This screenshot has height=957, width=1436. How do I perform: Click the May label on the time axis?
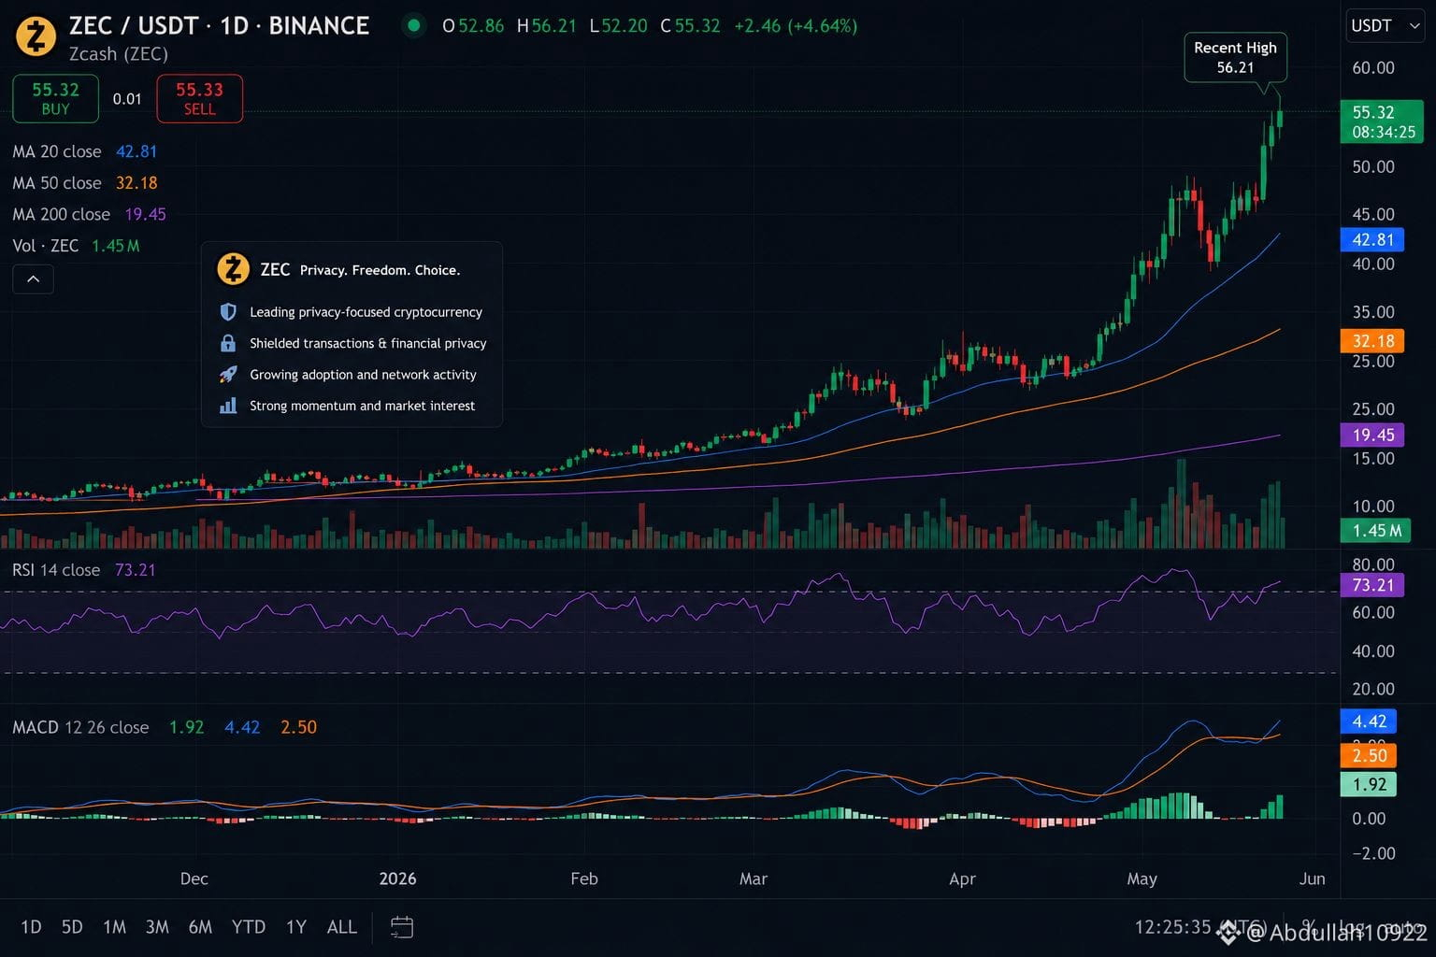(1142, 878)
